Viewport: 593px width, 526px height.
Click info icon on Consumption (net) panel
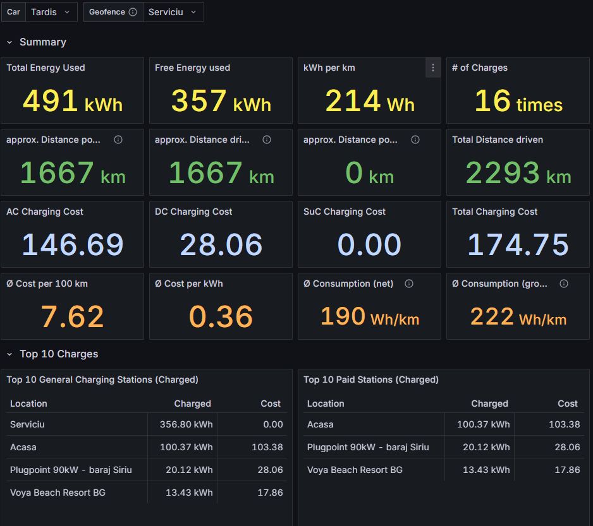[x=409, y=284]
